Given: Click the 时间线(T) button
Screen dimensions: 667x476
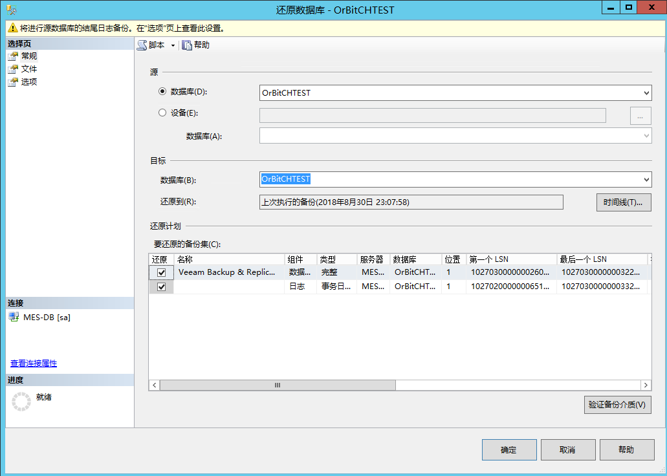Looking at the screenshot, I should pyautogui.click(x=622, y=202).
